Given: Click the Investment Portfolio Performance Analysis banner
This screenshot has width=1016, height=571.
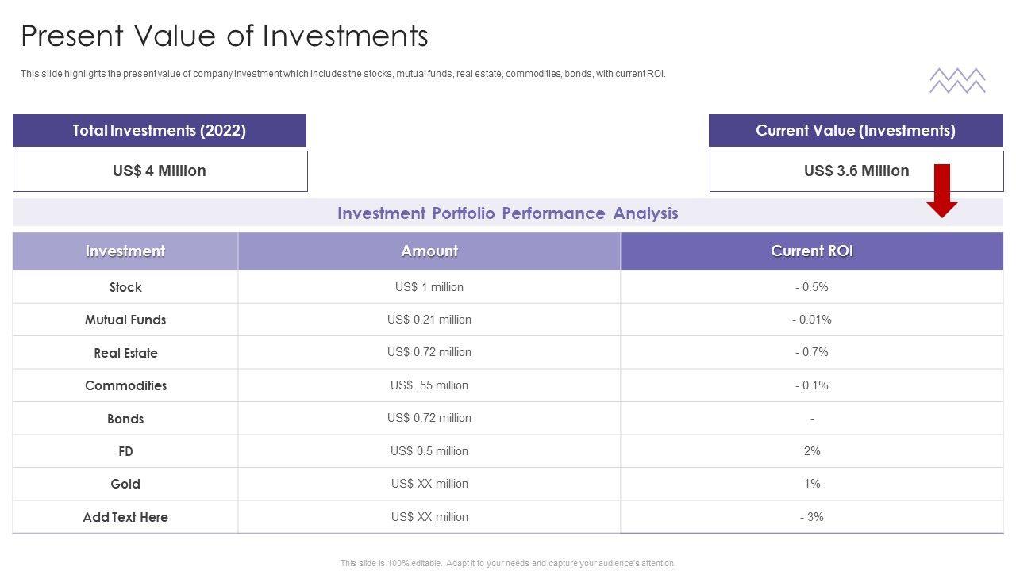Looking at the screenshot, I should [508, 213].
